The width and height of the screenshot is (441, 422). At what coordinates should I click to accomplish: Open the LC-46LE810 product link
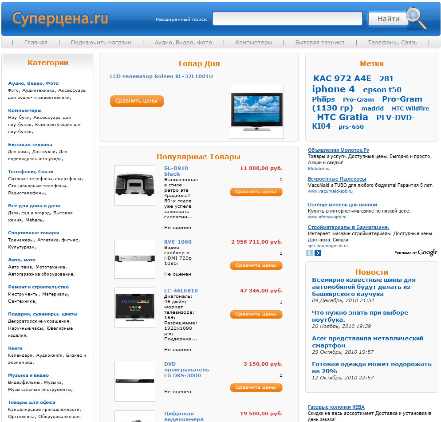pos(181,291)
